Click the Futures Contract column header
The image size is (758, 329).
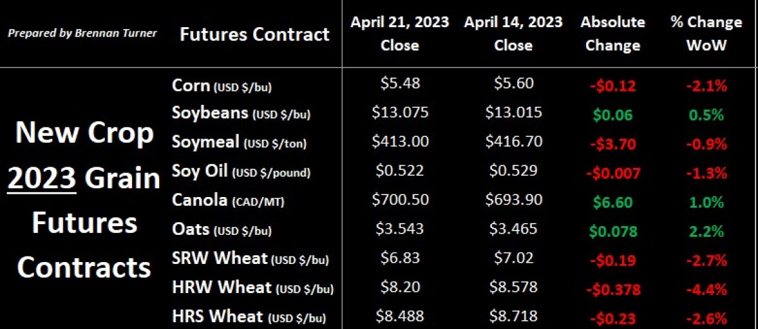click(x=255, y=33)
